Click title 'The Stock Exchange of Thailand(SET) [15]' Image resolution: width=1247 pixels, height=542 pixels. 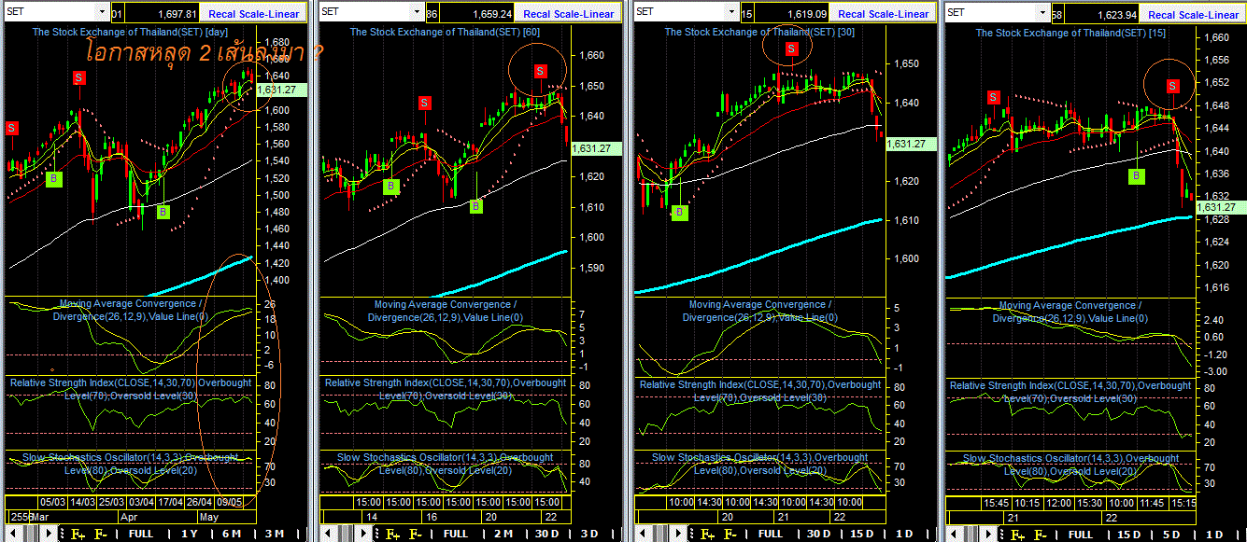pyautogui.click(x=1070, y=33)
